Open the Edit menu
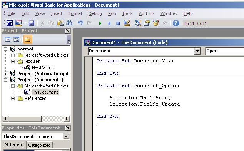 tap(25, 14)
